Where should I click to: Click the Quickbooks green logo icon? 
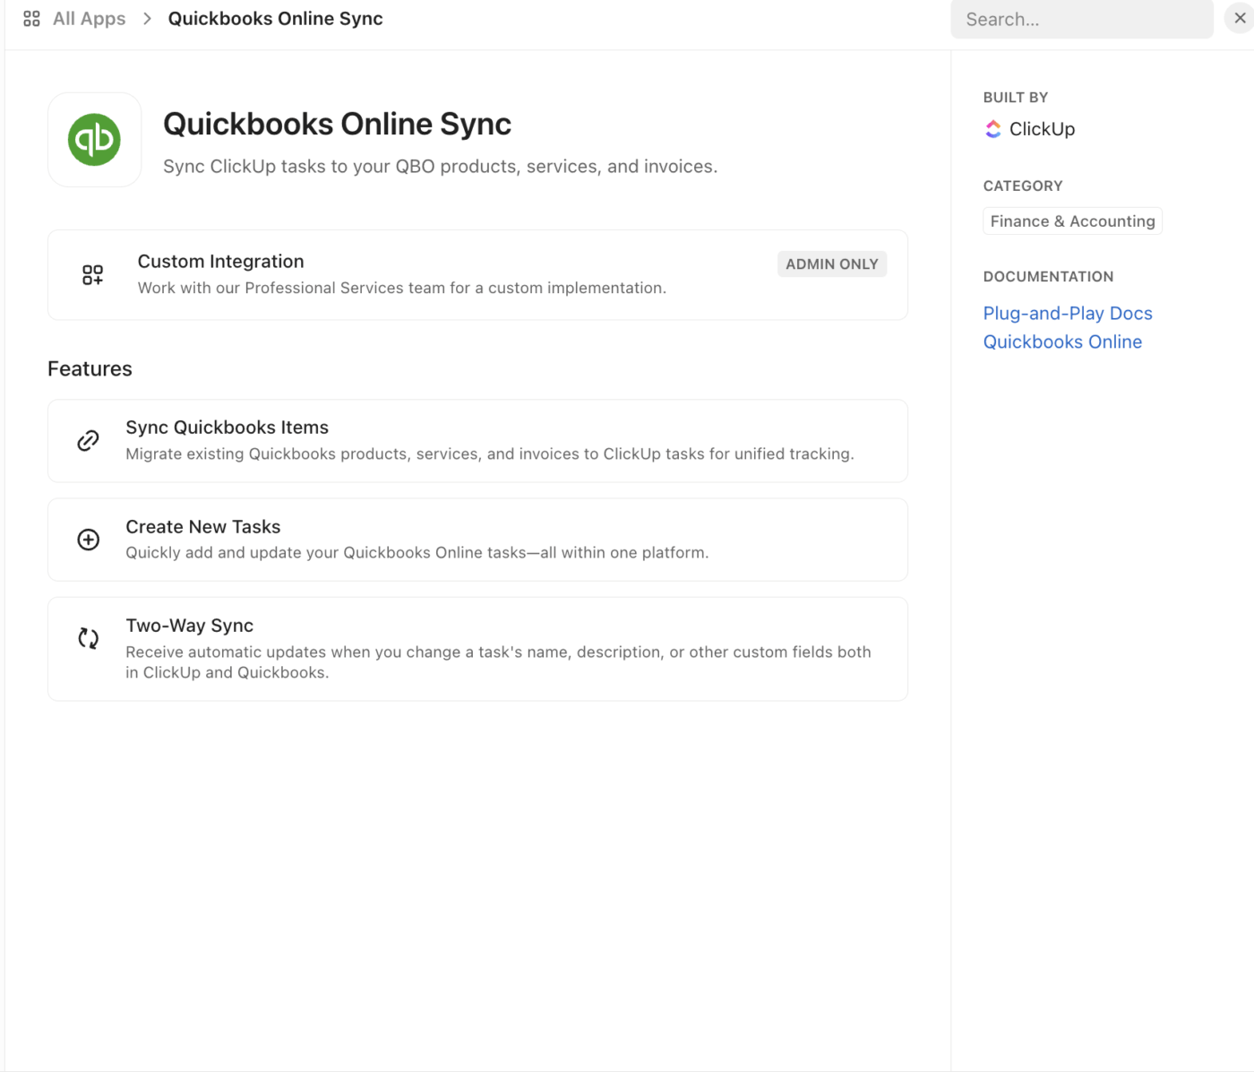[94, 139]
